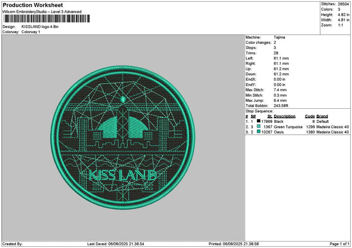Screen dimensions: 352x248
Task: Click the 'Oasis' thread description
Action: click(279, 132)
